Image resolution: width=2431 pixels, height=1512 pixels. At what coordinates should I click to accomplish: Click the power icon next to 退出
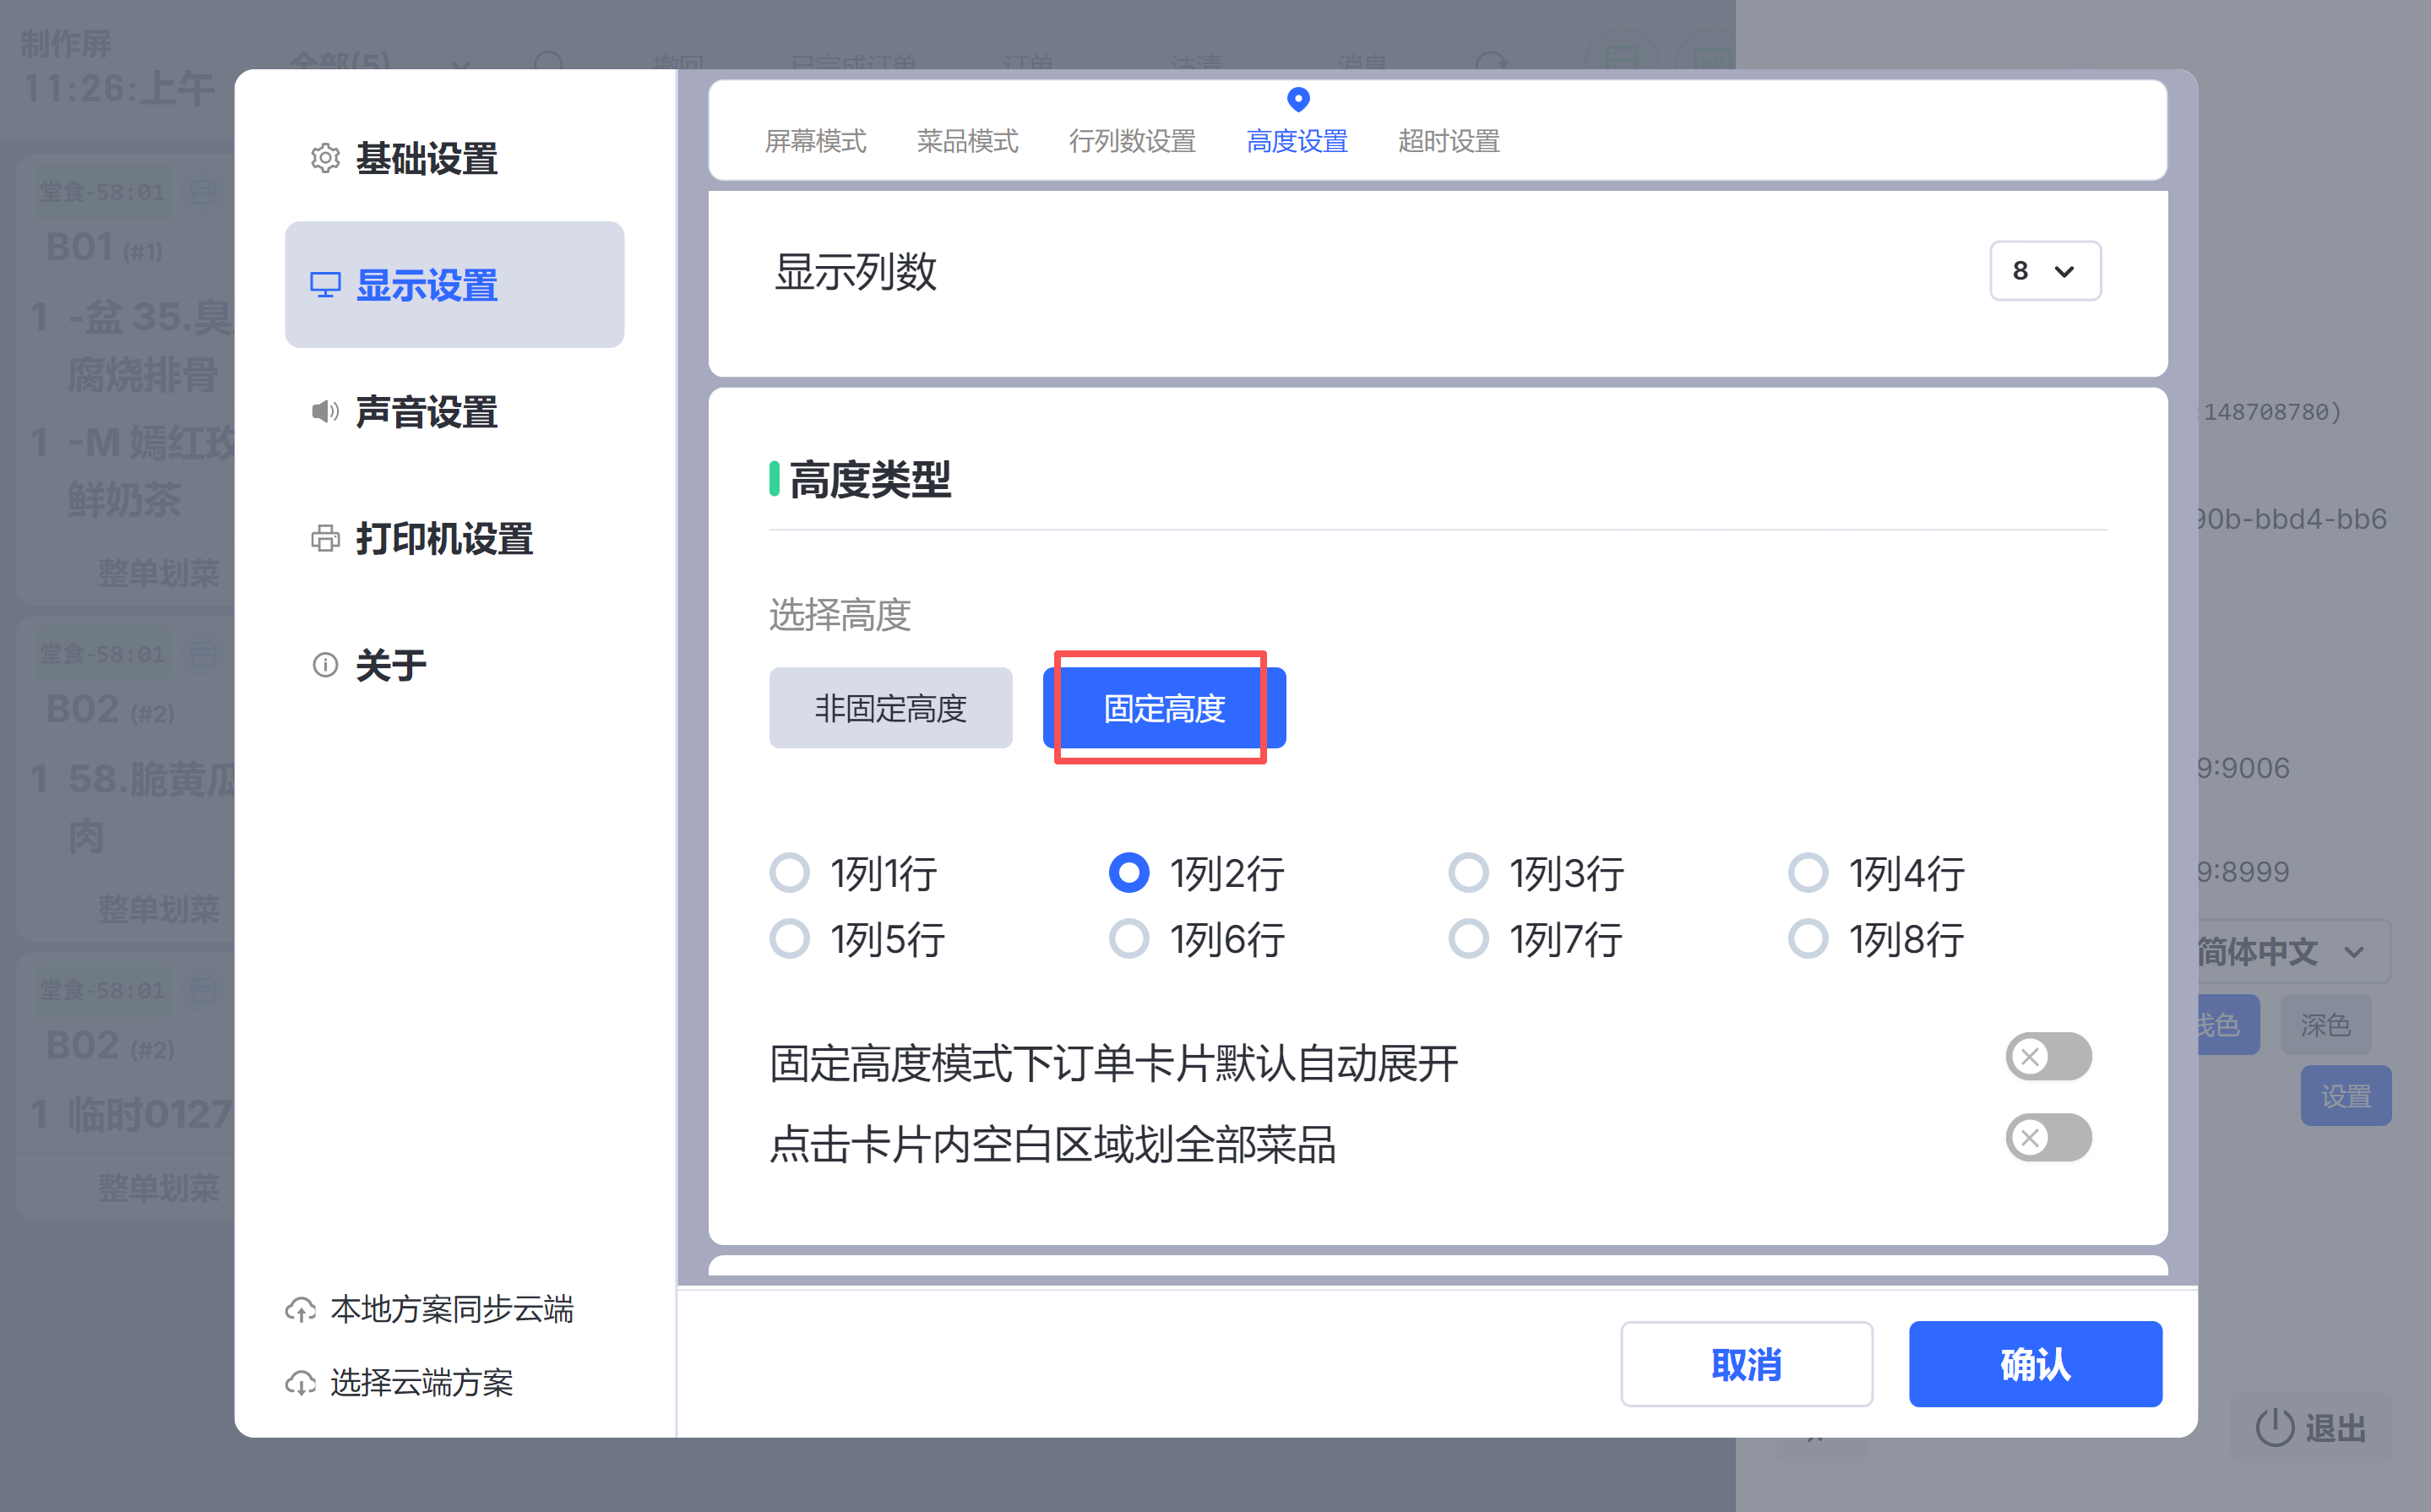coord(2274,1427)
